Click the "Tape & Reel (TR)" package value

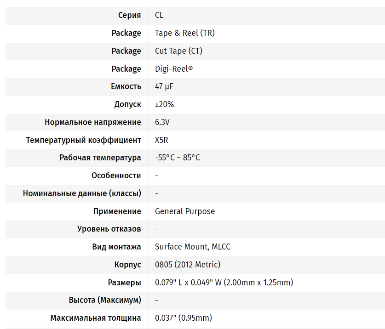coord(184,33)
